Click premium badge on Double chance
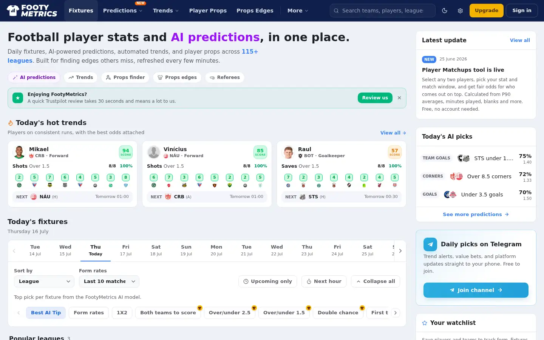The image size is (544, 340). 362,308
